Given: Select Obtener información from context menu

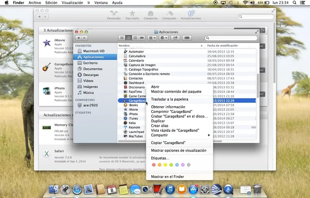Looking at the screenshot, I should [x=168, y=107].
